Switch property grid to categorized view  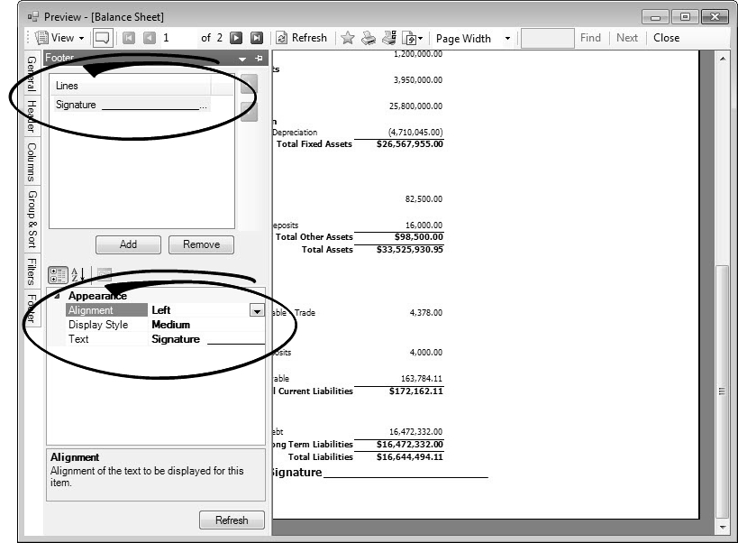[58, 274]
